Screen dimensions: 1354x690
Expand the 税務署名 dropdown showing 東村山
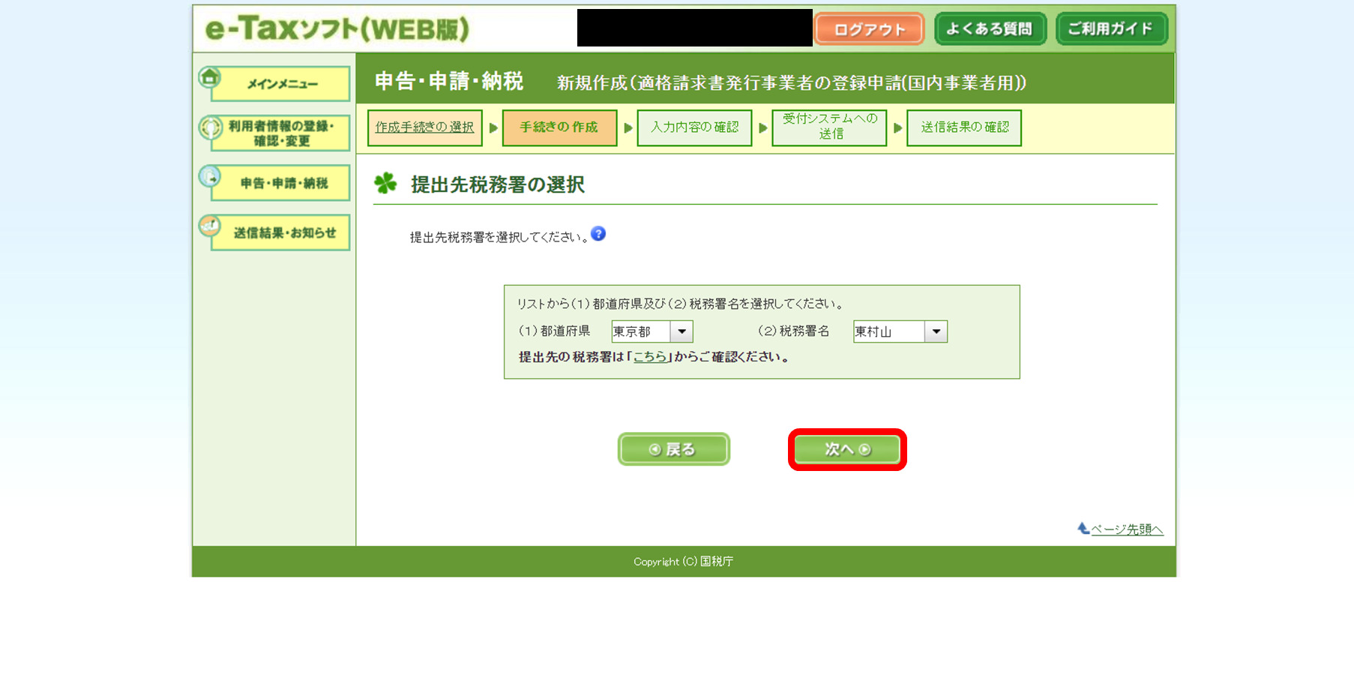tap(900, 331)
